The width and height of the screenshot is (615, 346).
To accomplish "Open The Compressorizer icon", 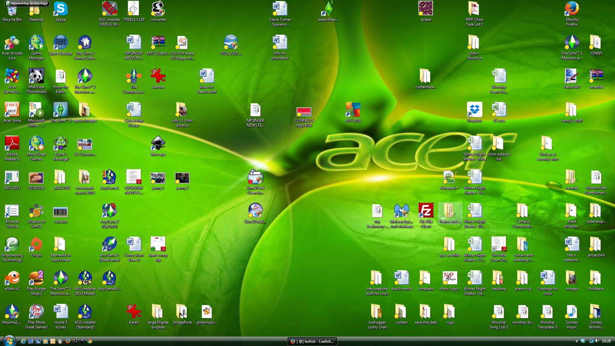I will click(x=134, y=81).
